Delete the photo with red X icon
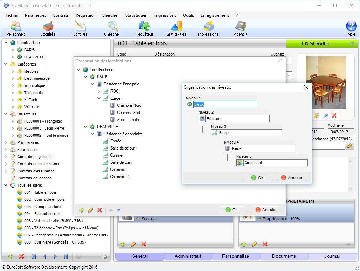360x271 pixels. coord(334,115)
